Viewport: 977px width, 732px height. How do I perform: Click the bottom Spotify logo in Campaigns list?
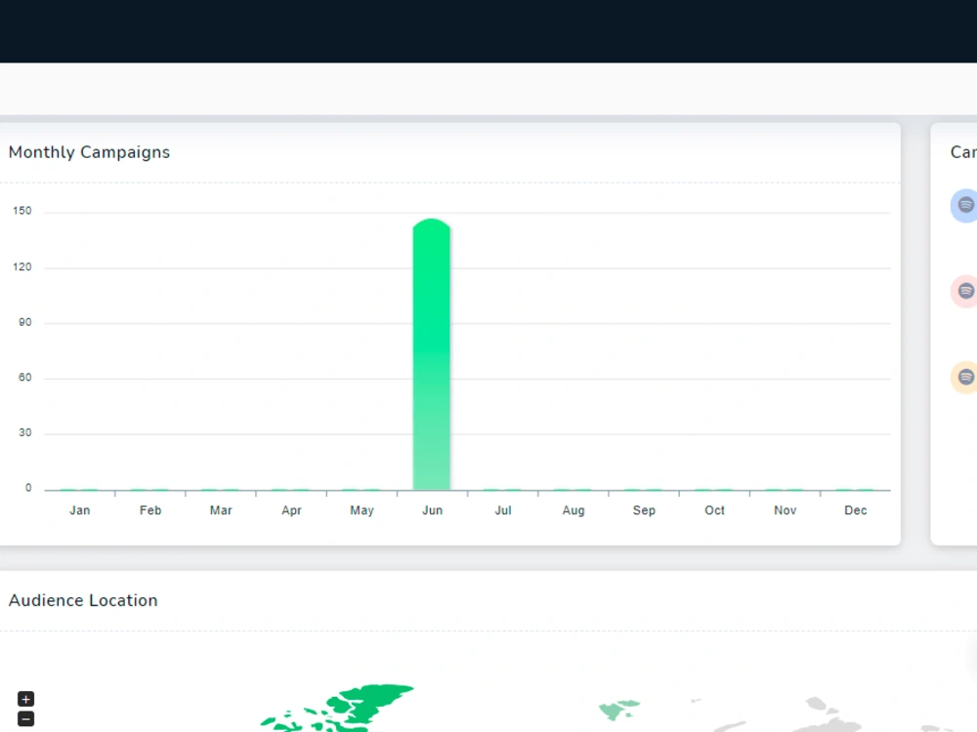[x=964, y=377]
